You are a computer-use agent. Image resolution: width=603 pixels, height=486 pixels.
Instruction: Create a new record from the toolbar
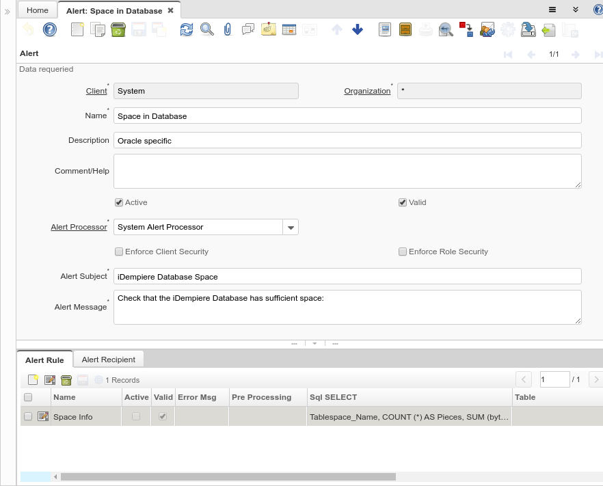[x=77, y=29]
